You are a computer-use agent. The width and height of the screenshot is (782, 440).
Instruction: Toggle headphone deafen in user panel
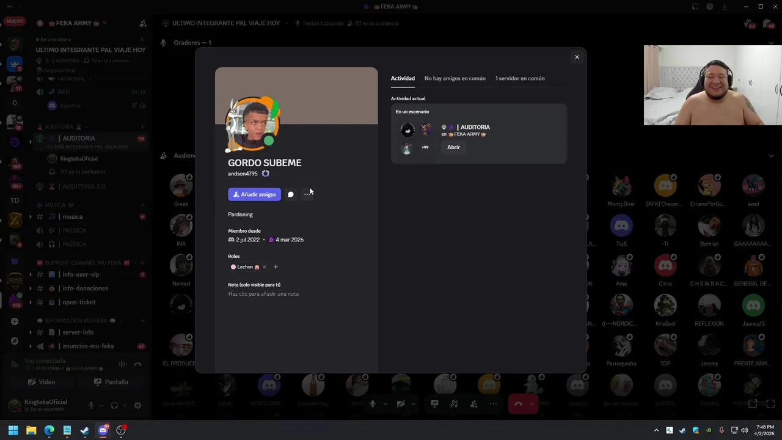tap(114, 405)
